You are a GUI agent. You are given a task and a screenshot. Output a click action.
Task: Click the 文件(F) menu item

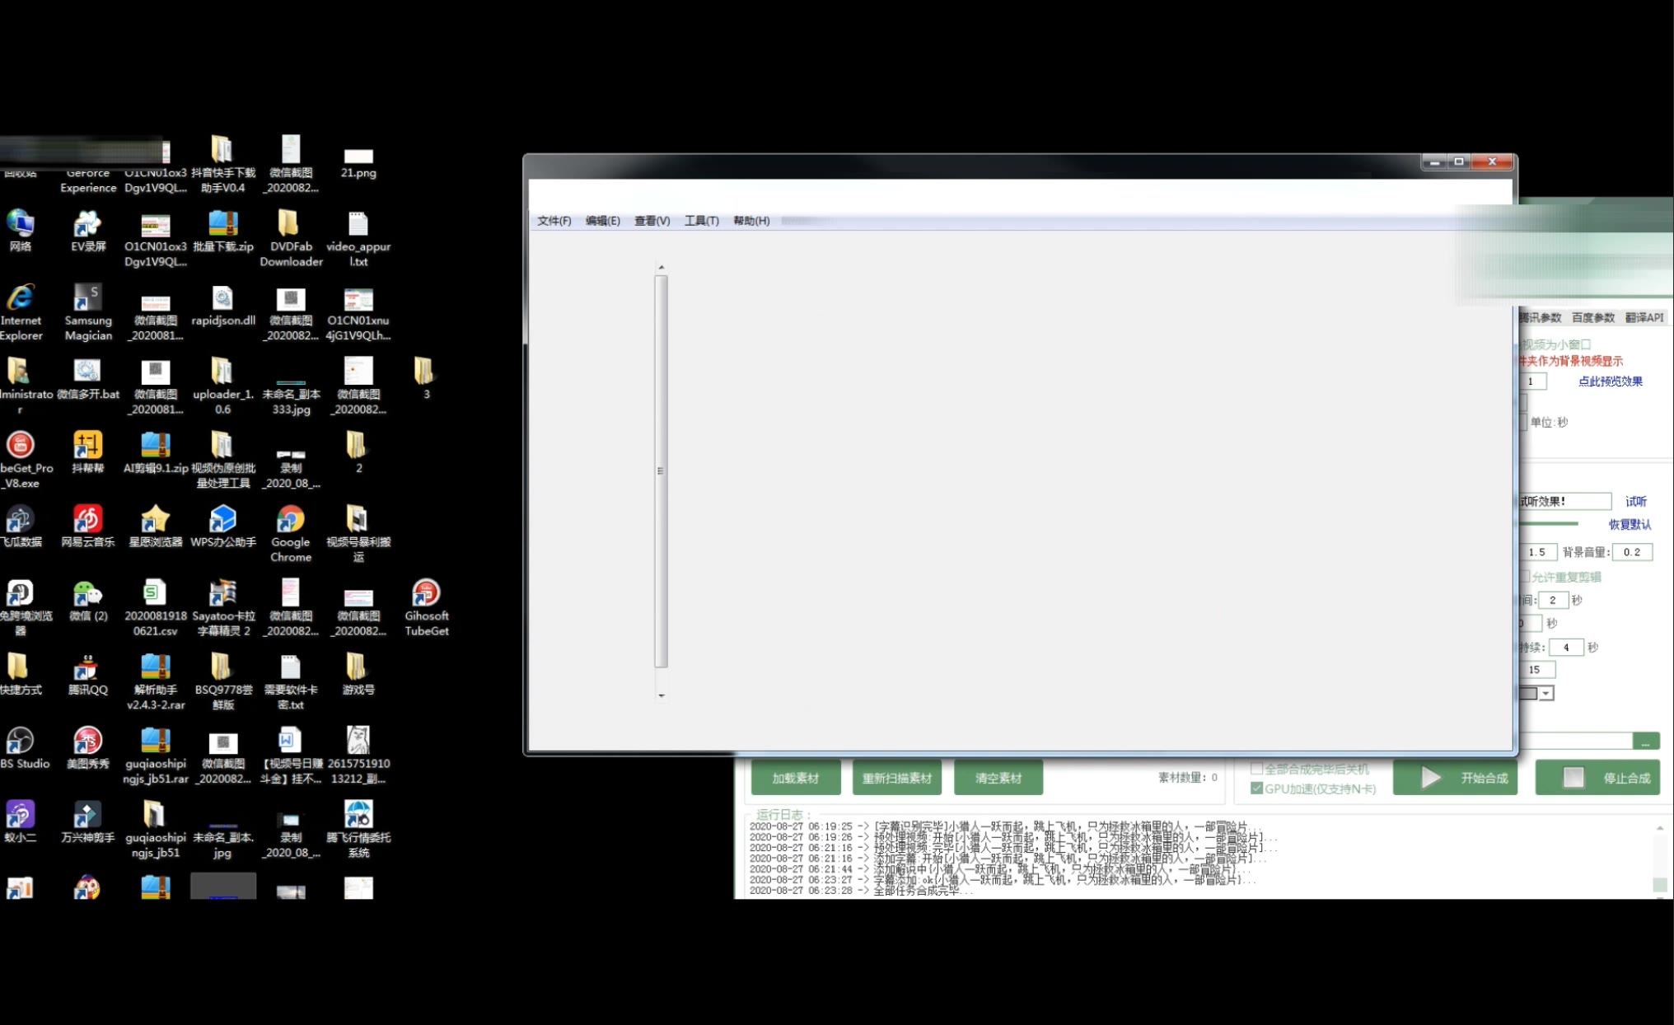coord(553,220)
